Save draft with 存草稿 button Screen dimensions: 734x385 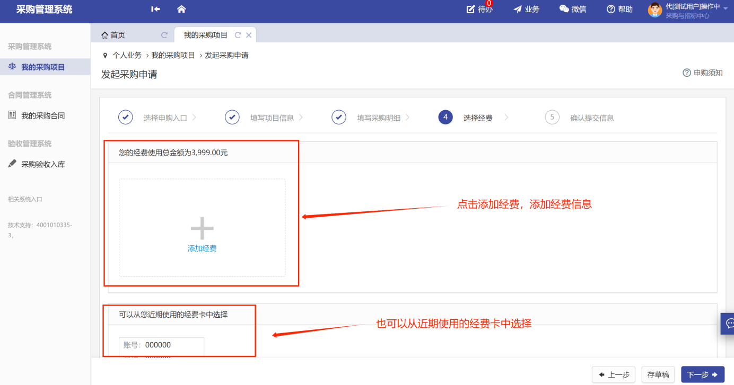coord(658,374)
